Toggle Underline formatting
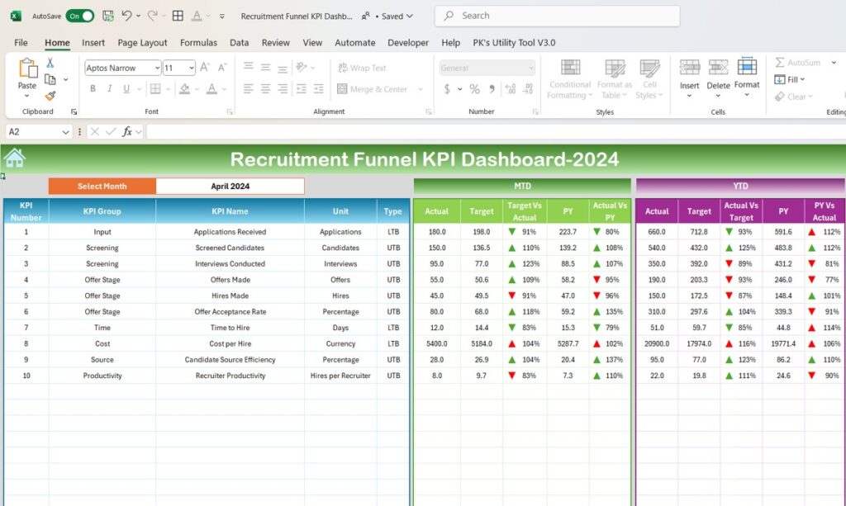The image size is (846, 506). click(126, 89)
